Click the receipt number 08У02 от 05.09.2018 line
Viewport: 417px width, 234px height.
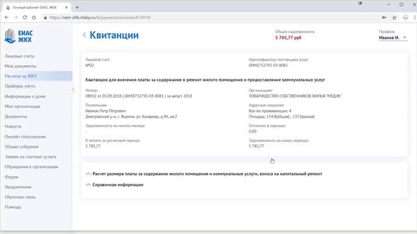tap(139, 96)
